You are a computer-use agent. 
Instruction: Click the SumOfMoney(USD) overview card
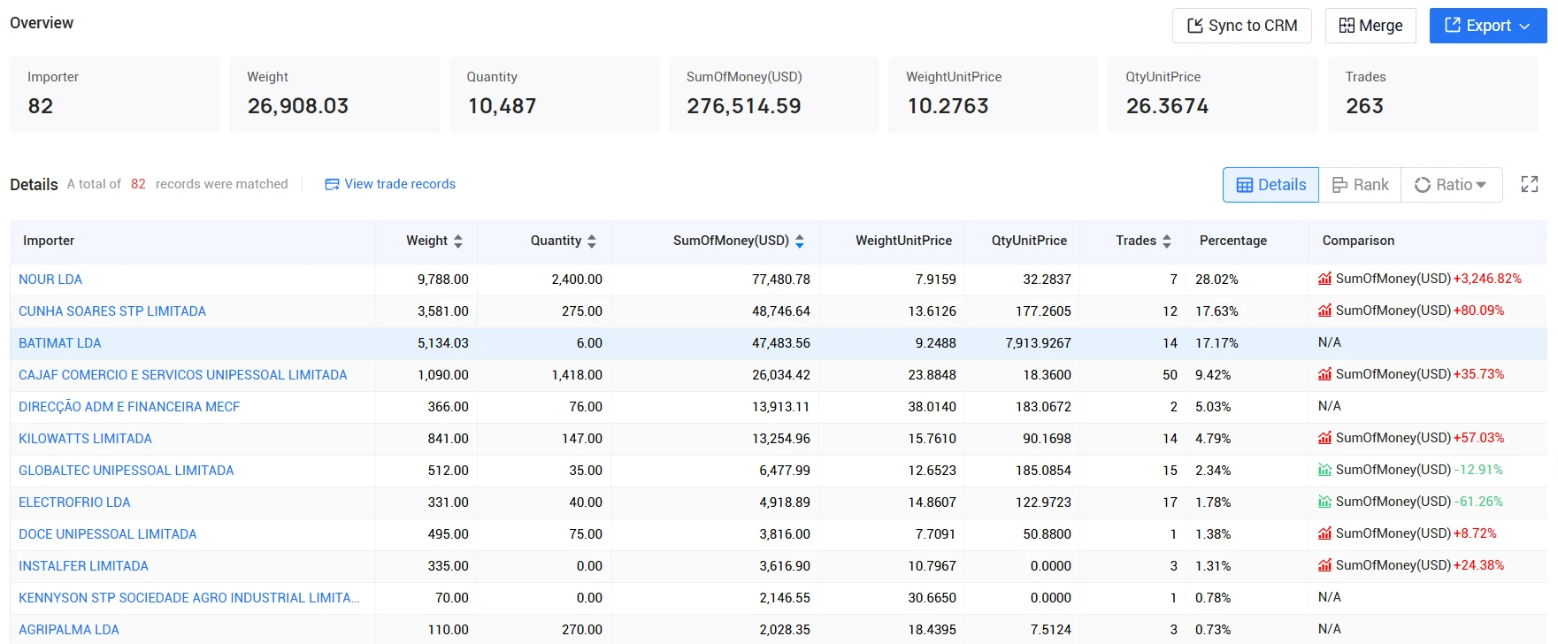tap(773, 95)
